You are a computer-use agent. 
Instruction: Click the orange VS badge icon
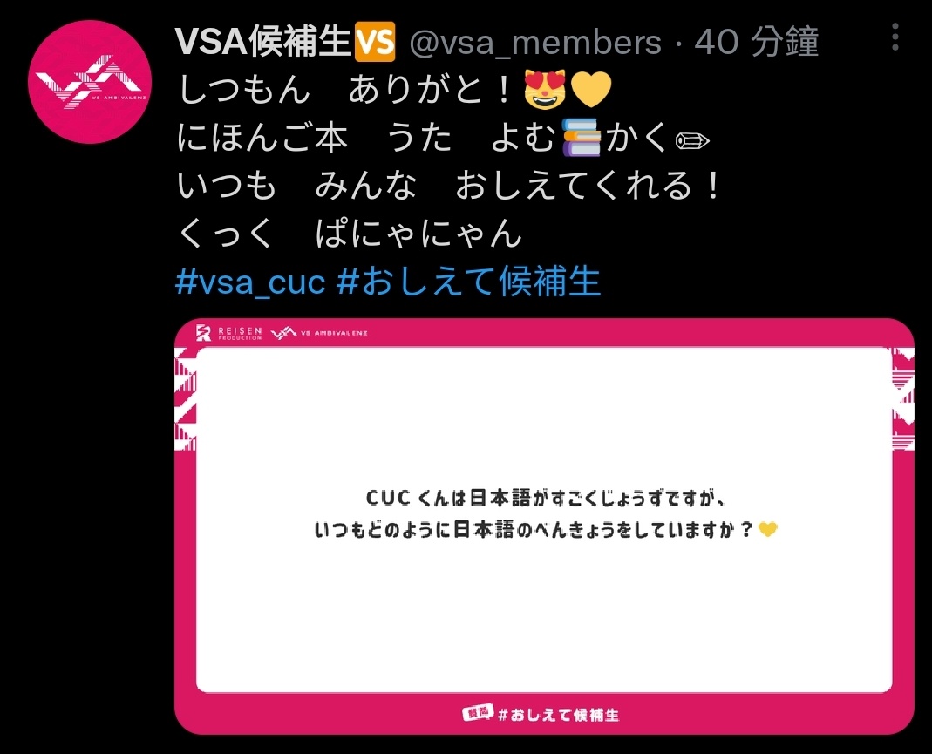pos(375,42)
